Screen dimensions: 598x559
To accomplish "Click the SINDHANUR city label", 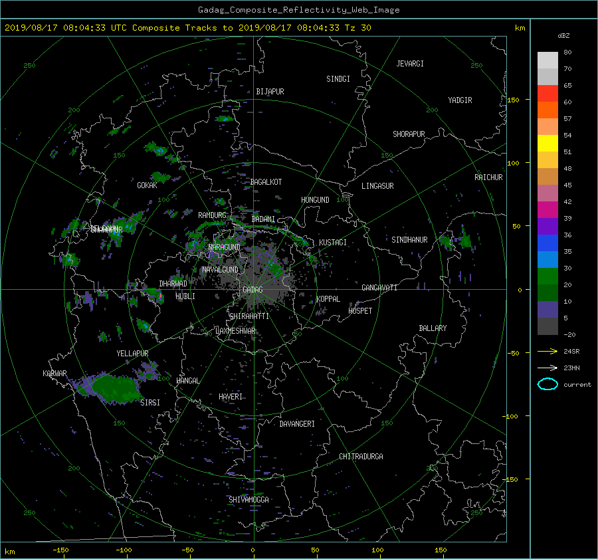I will (x=409, y=240).
